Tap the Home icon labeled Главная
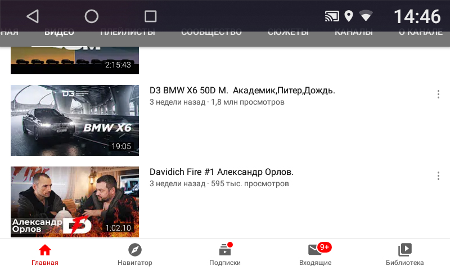The height and width of the screenshot is (270, 450). point(45,250)
